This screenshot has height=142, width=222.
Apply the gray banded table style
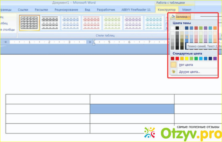tap(49, 22)
